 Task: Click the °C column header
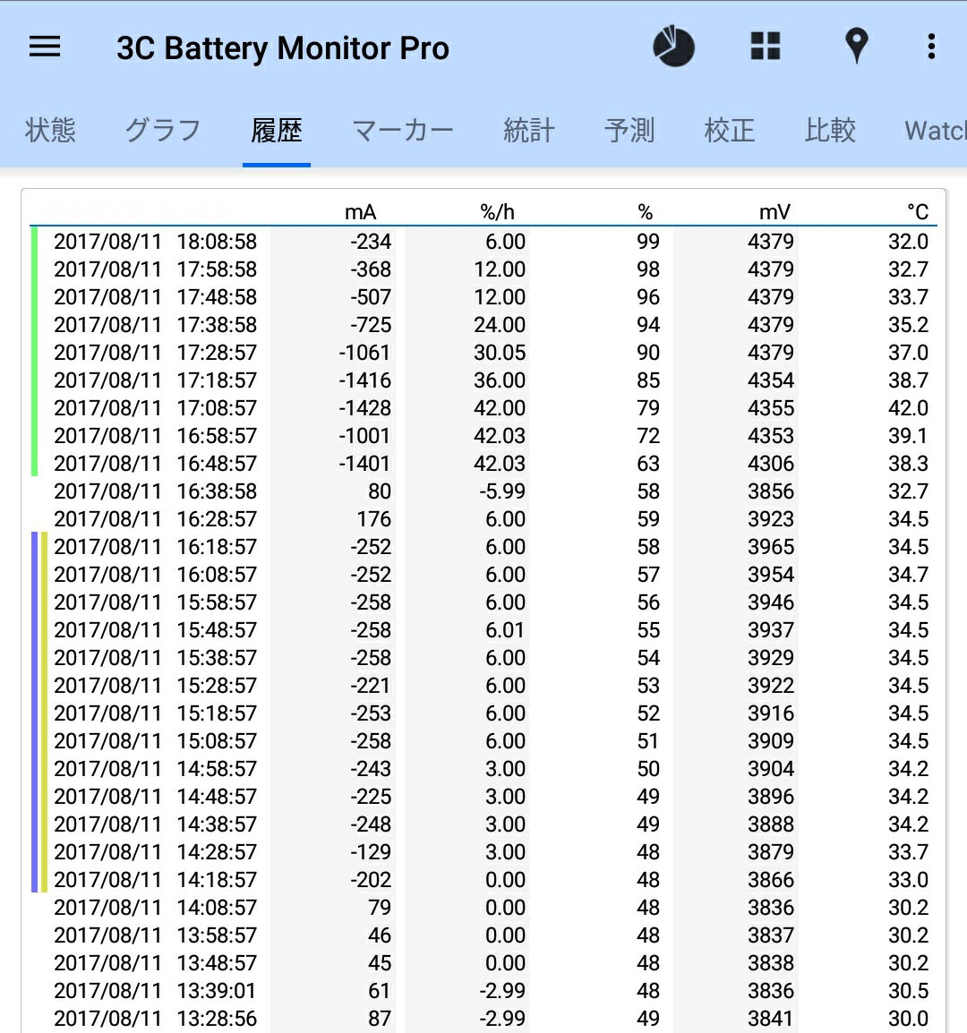pos(918,212)
